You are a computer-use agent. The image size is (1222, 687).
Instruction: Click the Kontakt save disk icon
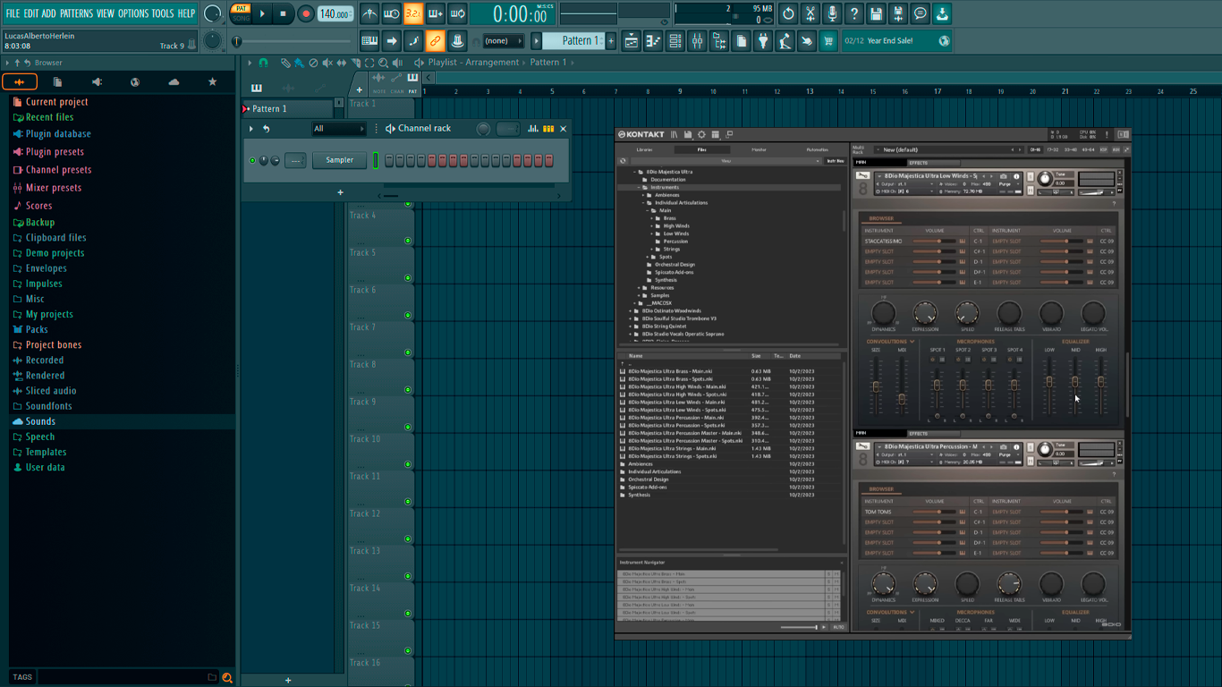(x=688, y=135)
